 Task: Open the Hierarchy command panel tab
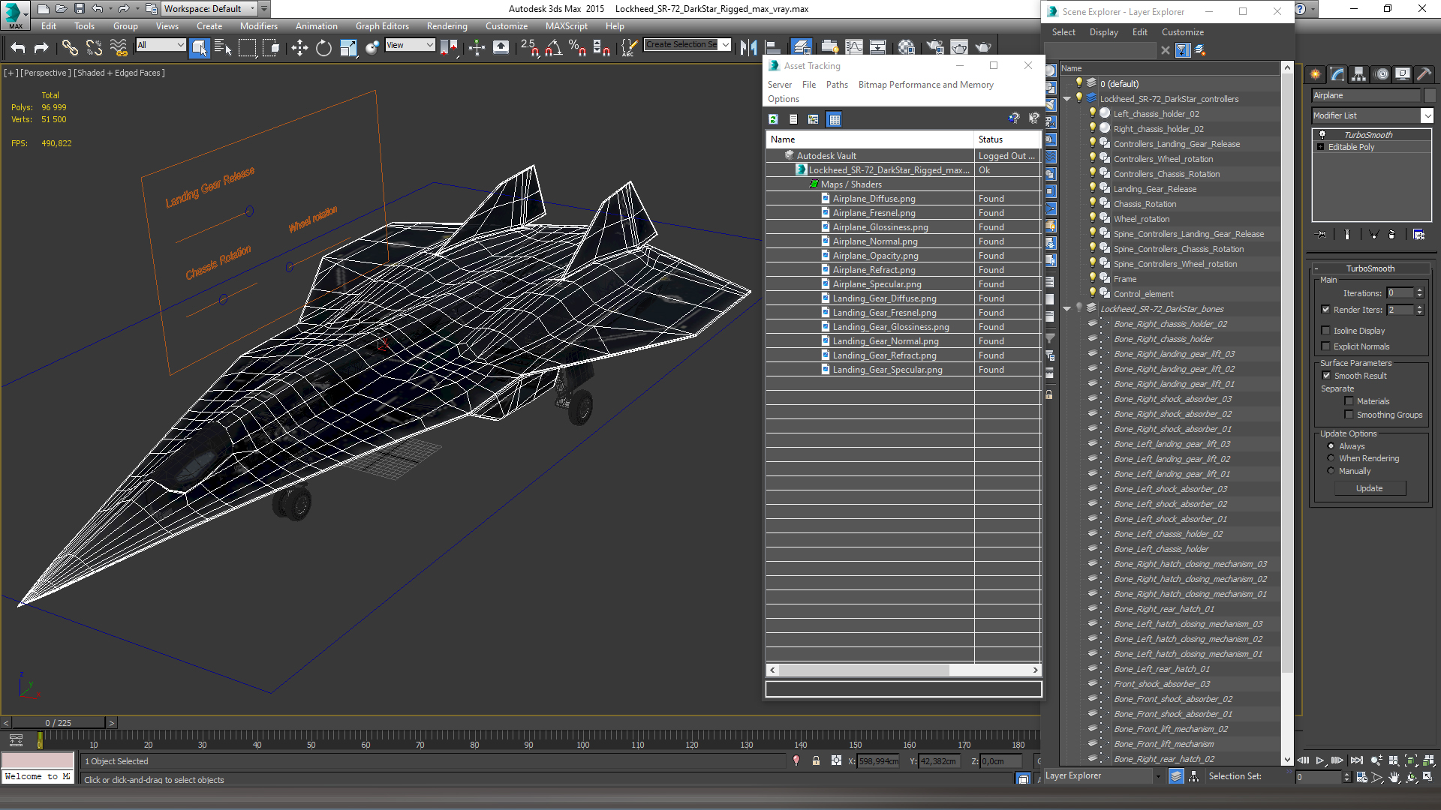[1358, 74]
